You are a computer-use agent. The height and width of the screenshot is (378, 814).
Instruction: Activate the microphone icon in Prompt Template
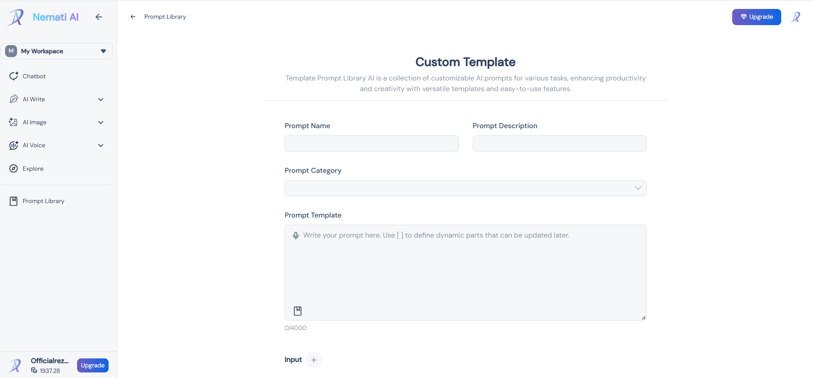(x=296, y=235)
